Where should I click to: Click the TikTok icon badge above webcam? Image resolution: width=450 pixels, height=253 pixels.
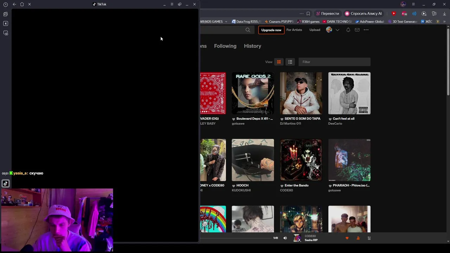click(6, 183)
